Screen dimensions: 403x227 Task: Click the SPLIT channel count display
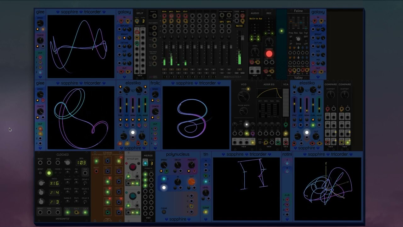[x=143, y=21]
